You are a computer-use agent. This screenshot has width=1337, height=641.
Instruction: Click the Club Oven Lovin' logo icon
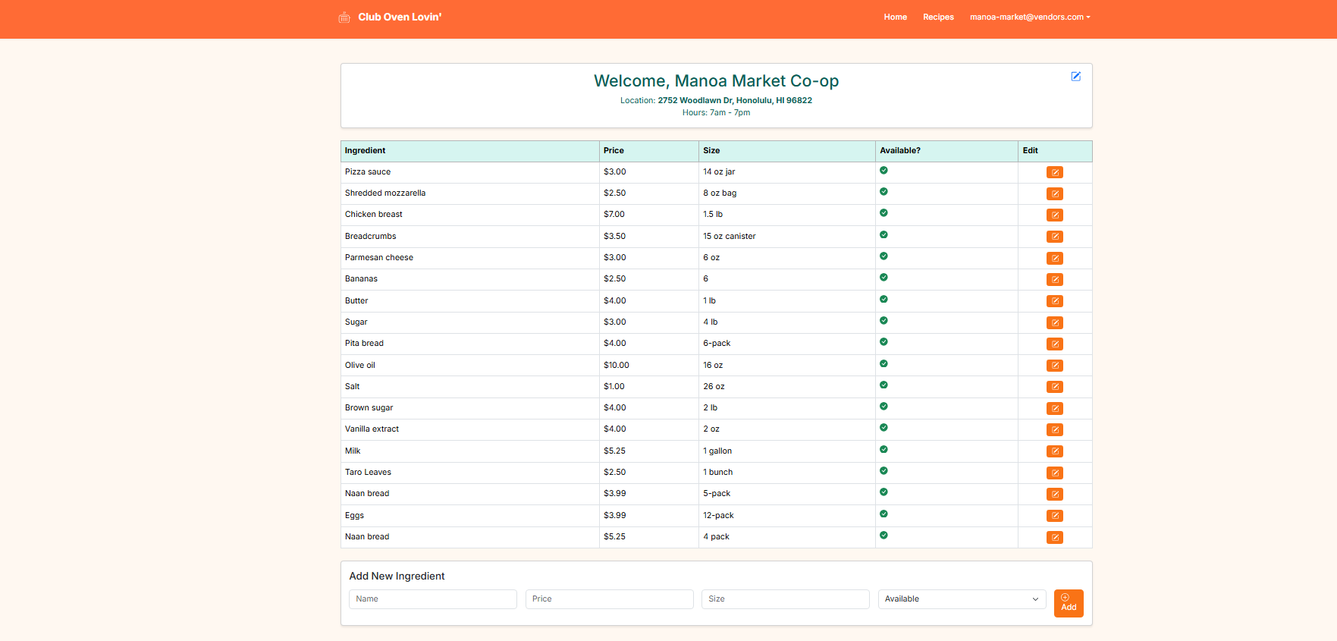tap(344, 17)
